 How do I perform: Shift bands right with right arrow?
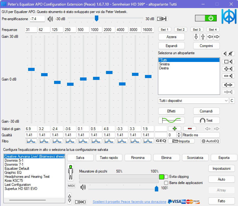pyautogui.click(x=217, y=37)
